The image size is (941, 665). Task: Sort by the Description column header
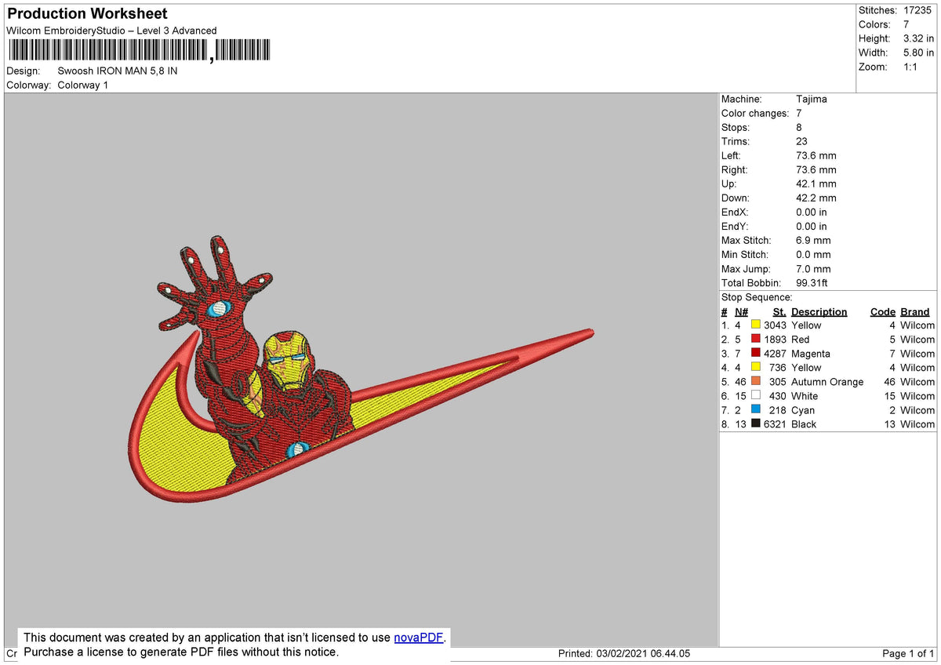[819, 311]
